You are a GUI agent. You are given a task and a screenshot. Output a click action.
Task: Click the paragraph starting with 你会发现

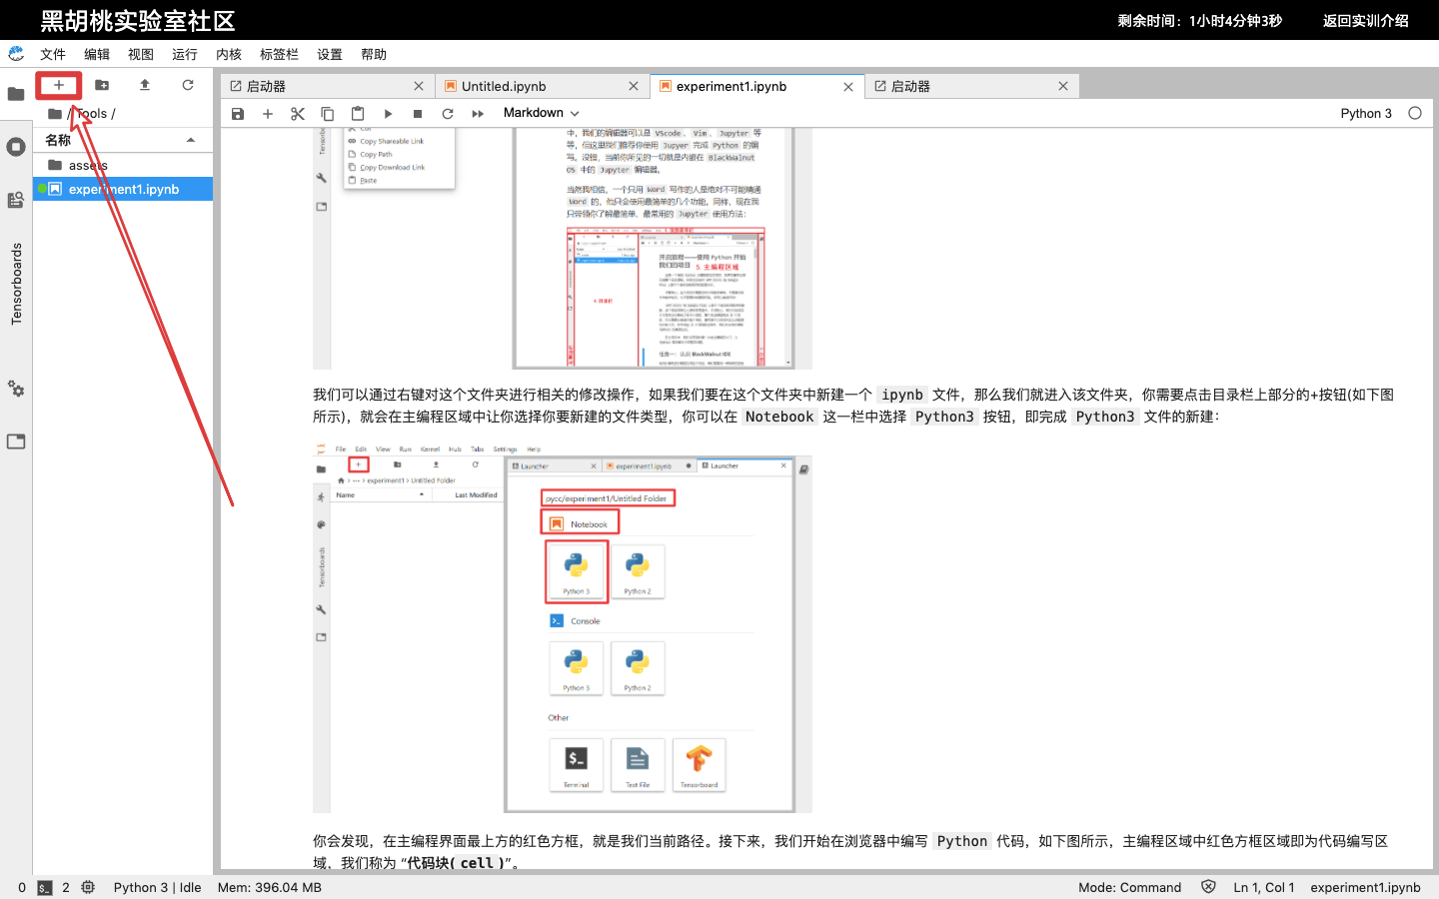850,852
